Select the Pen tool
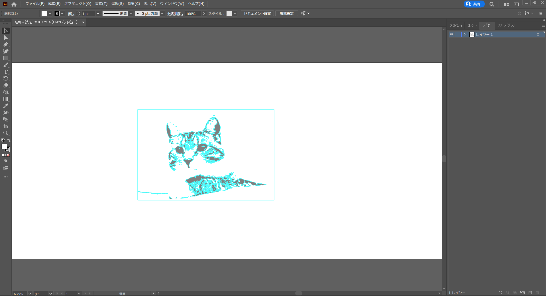546x296 pixels. (x=6, y=45)
